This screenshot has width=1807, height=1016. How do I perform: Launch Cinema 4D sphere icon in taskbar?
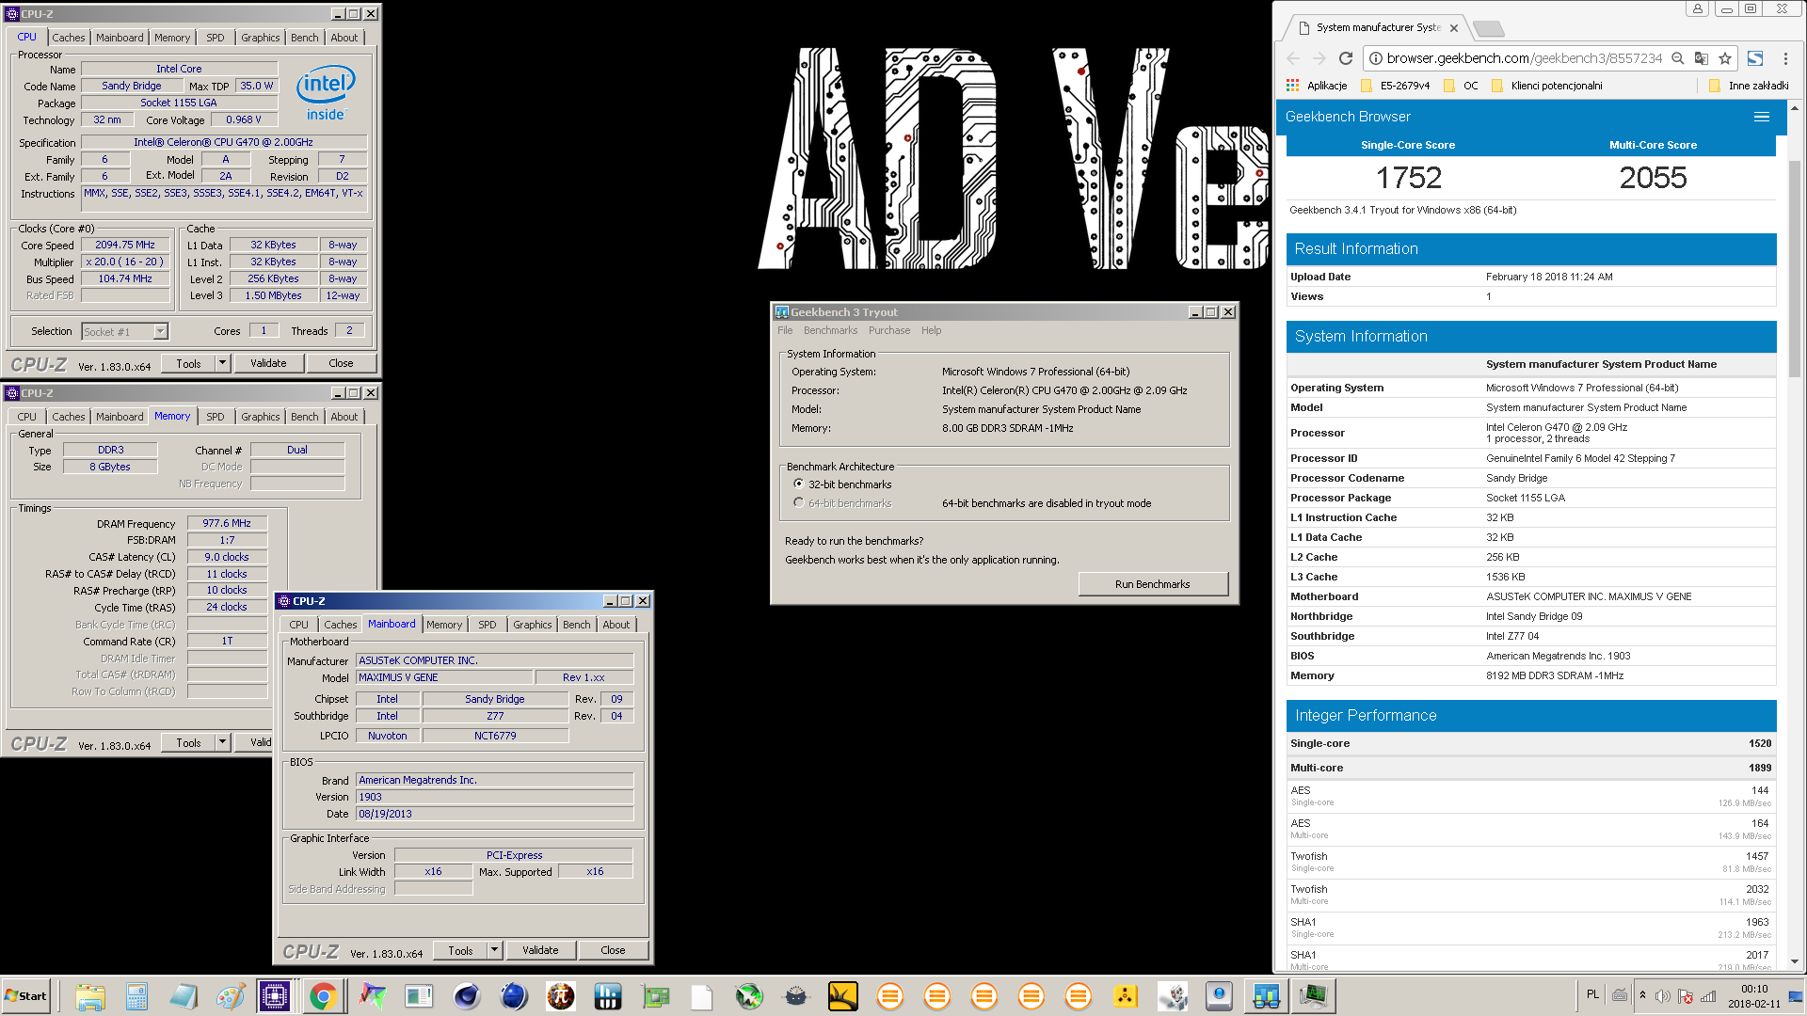coord(467,996)
